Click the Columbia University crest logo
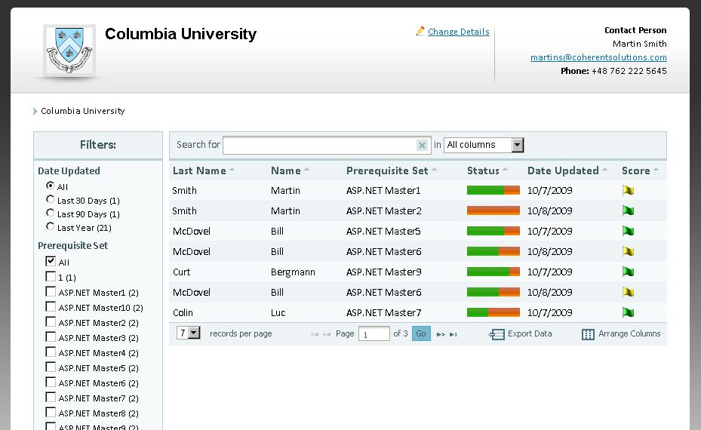701x430 pixels. (69, 50)
